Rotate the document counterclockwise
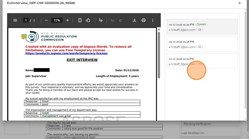The height and width of the screenshot is (139, 249). [x=88, y=20]
